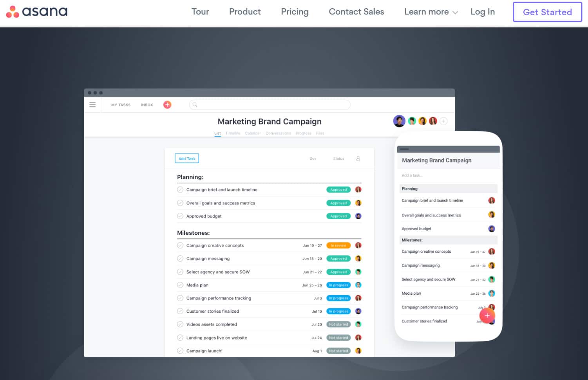Click the assignee column person icon
Viewport: 588px width, 380px height.
click(358, 158)
